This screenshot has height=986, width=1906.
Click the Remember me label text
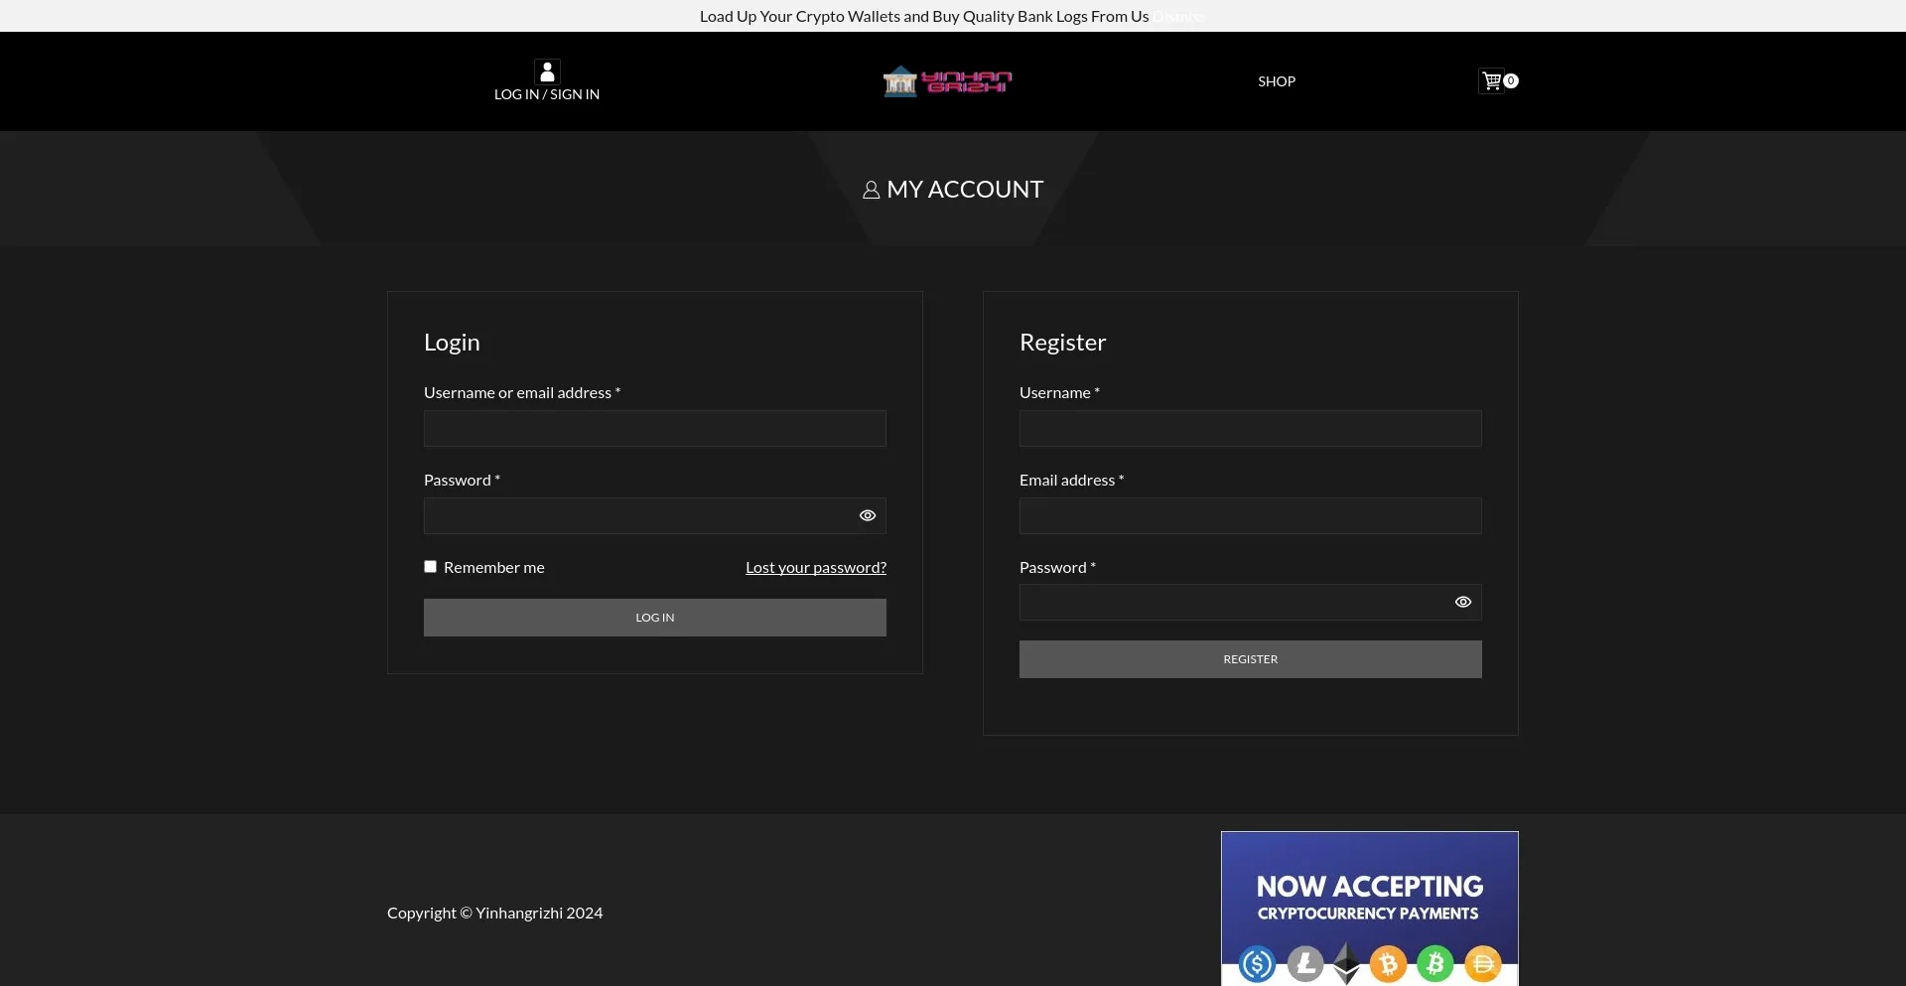[x=494, y=567]
